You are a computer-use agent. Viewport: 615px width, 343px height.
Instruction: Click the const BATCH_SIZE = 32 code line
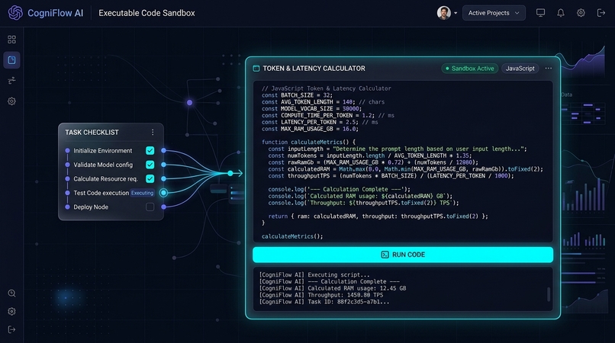[x=297, y=95]
